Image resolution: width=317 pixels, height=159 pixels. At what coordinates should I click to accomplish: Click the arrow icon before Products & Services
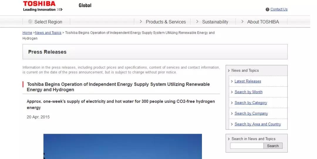pyautogui.click(x=141, y=21)
